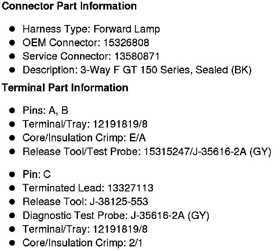The image size is (280, 251).
Task: Select the Core/Insulation Crimp: E/A line
Action: [x=84, y=138]
